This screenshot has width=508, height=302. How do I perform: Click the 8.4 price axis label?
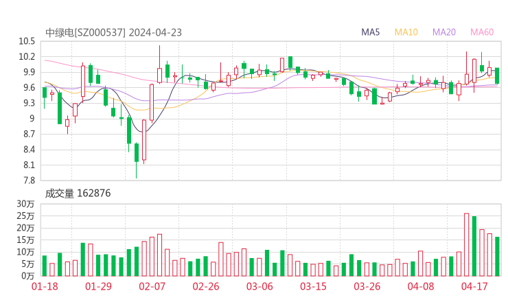pos(29,150)
